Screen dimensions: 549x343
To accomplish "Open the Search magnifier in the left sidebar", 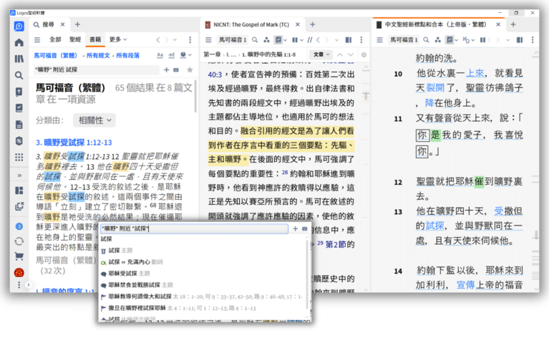I will 19,75.
